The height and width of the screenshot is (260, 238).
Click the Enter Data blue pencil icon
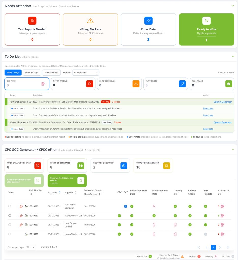[x=148, y=21]
